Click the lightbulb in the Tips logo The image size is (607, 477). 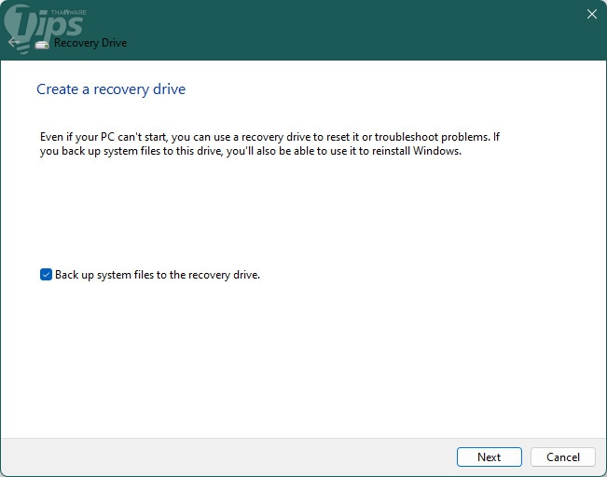(20, 29)
